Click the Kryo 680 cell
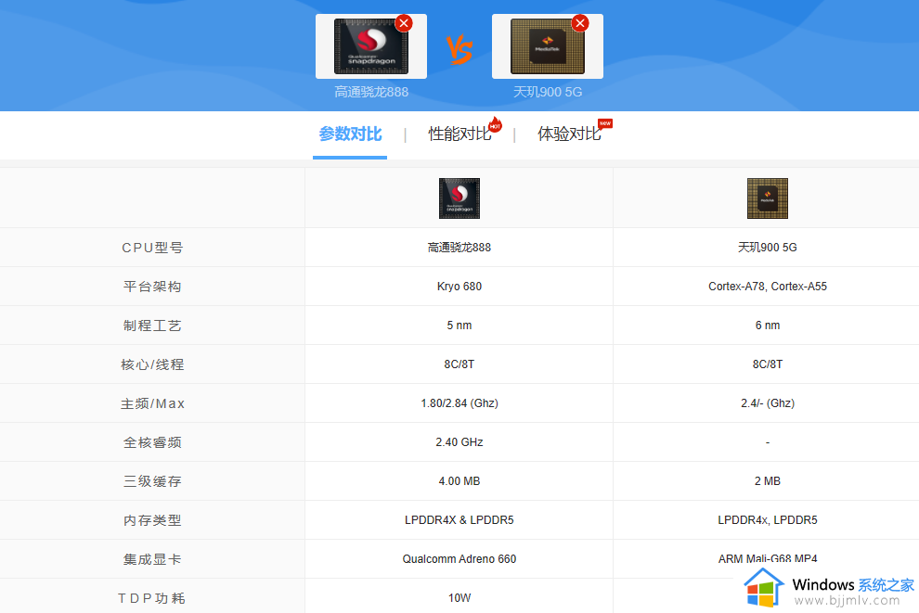 [459, 287]
